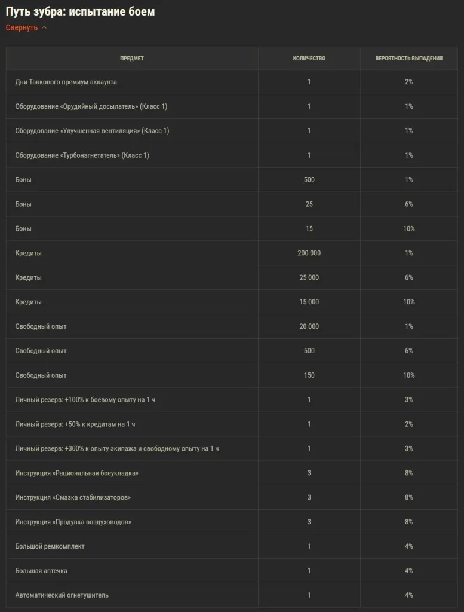Select the Смазка стабилизаторов instruction row
Viewport: 464px width, 612px height.
pyautogui.click(x=73, y=498)
